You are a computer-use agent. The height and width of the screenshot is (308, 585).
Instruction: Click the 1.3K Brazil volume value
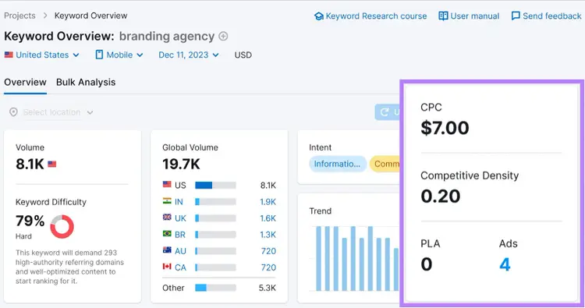click(268, 235)
